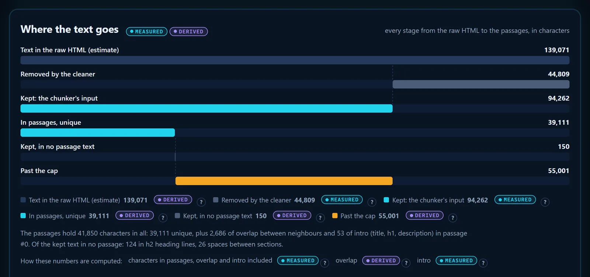The height and width of the screenshot is (277, 590).
Task: Click MEASURED badge after intro label
Action: pyautogui.click(x=457, y=260)
